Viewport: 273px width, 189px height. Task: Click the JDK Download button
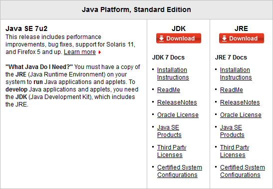click(179, 38)
